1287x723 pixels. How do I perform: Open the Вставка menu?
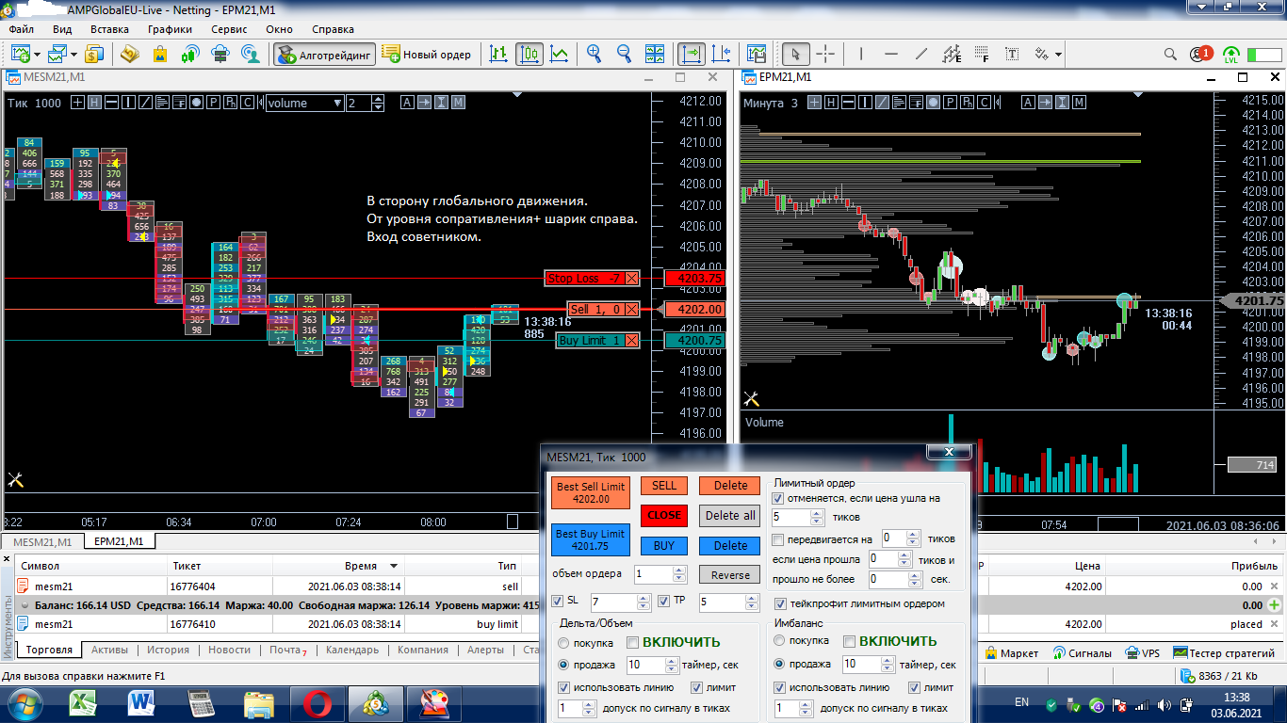click(109, 29)
